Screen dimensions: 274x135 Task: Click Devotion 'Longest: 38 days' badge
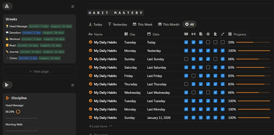point(53,33)
